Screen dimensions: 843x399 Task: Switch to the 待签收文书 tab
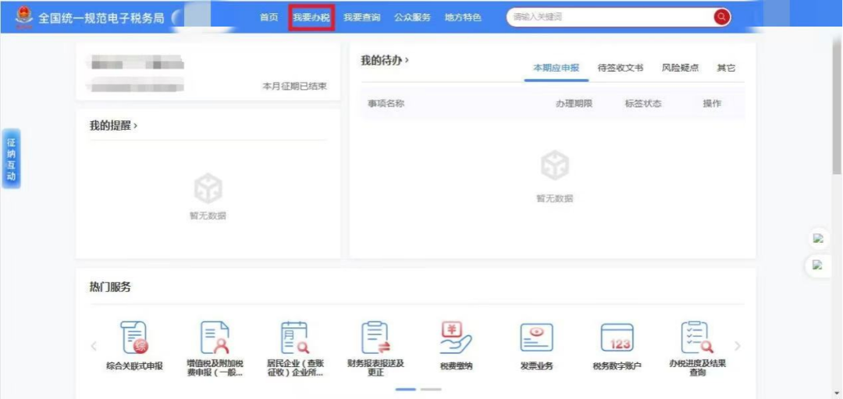click(x=620, y=68)
